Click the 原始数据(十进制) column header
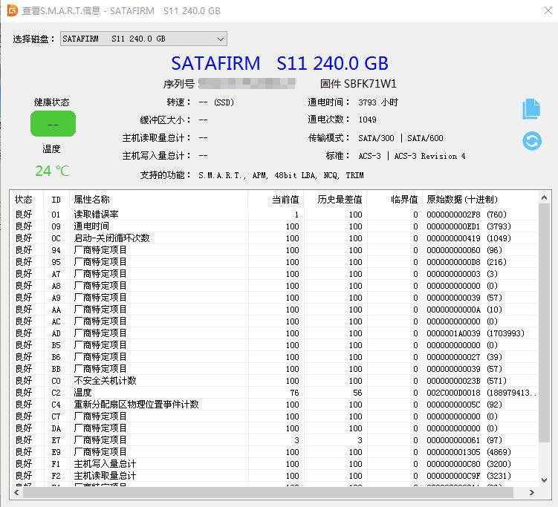The width and height of the screenshot is (558, 507). pyautogui.click(x=481, y=200)
